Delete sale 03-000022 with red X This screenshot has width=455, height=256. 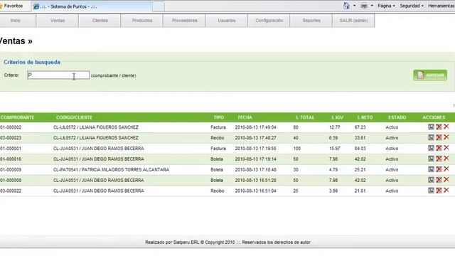pos(446,190)
